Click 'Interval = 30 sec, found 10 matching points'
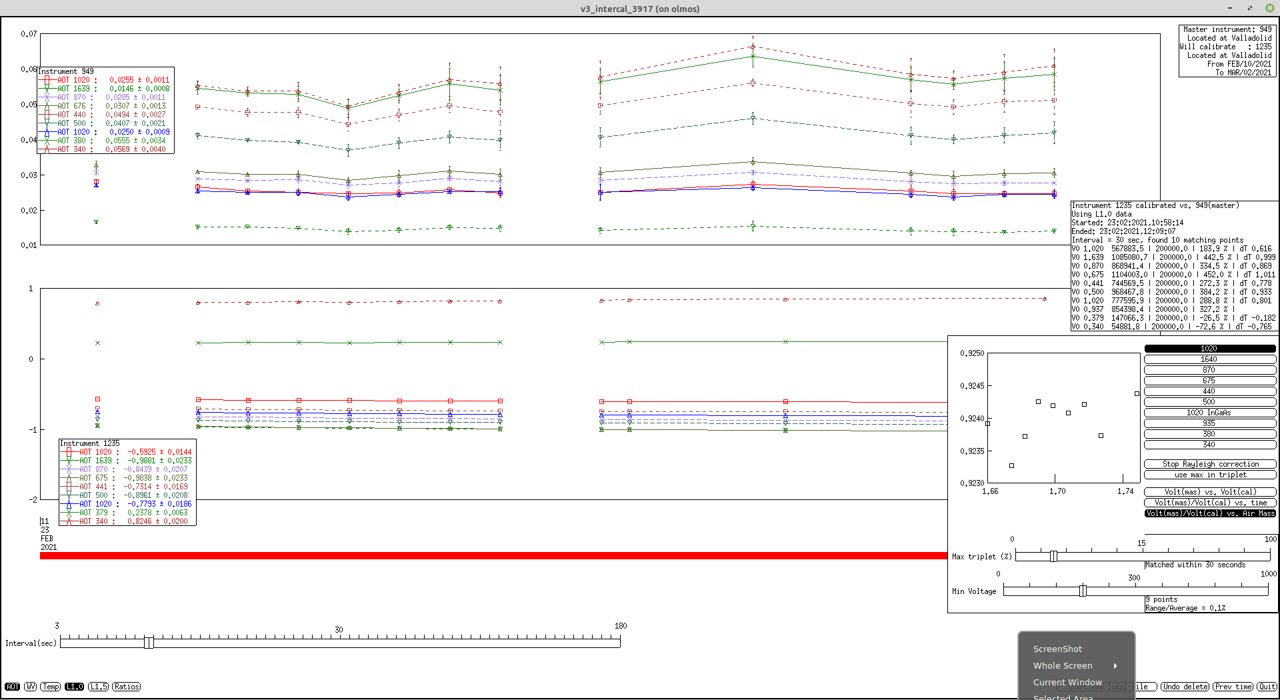Image resolution: width=1280 pixels, height=700 pixels. point(1157,240)
